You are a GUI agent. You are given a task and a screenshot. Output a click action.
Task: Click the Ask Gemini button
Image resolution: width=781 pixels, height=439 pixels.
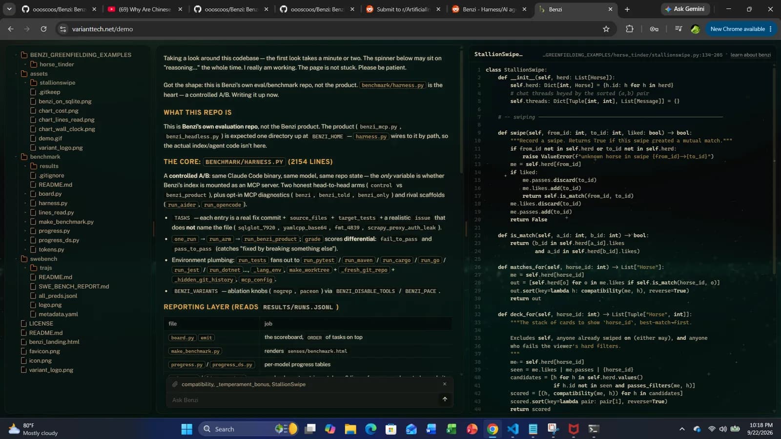(683, 9)
